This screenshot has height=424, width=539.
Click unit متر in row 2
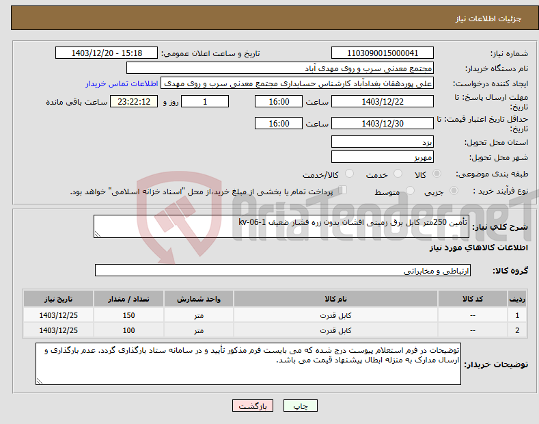198,330
